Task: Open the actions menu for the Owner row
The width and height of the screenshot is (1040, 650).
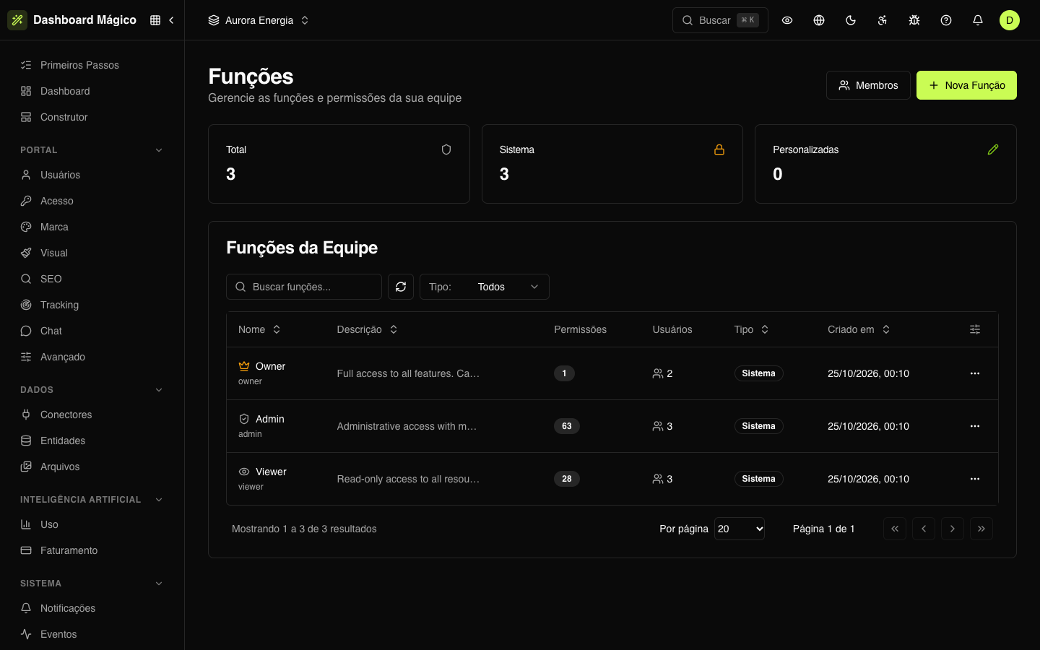Action: [975, 373]
